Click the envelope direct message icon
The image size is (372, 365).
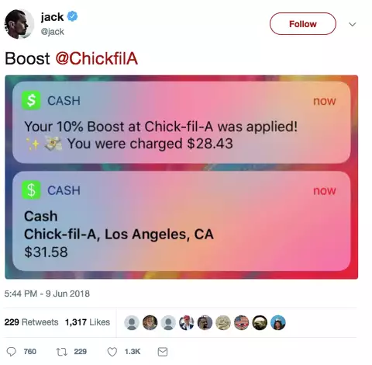tap(163, 352)
